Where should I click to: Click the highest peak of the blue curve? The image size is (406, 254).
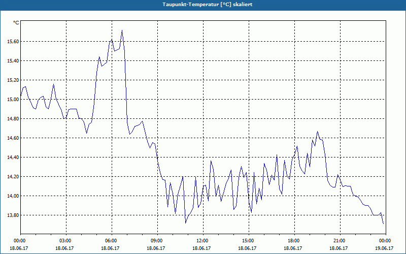coord(122,30)
